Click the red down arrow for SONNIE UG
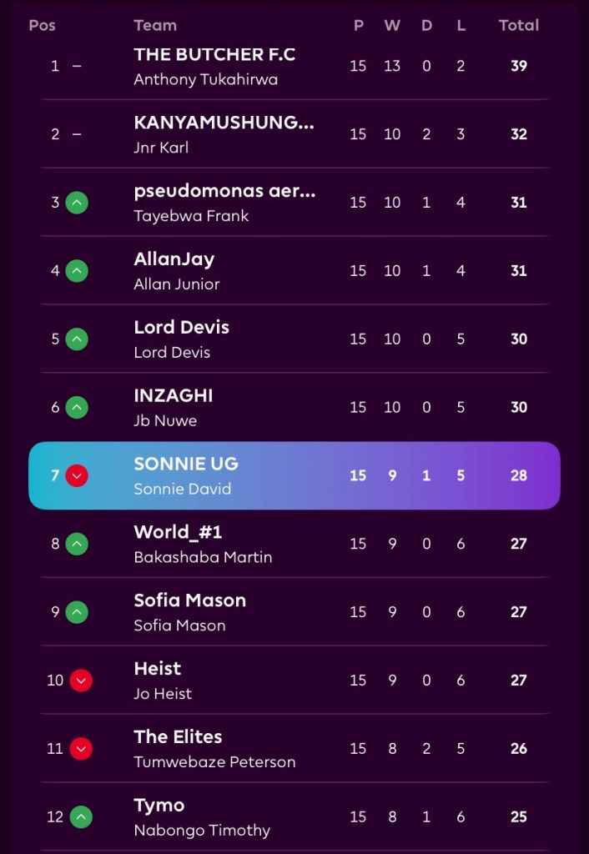This screenshot has height=854, width=589. point(77,475)
